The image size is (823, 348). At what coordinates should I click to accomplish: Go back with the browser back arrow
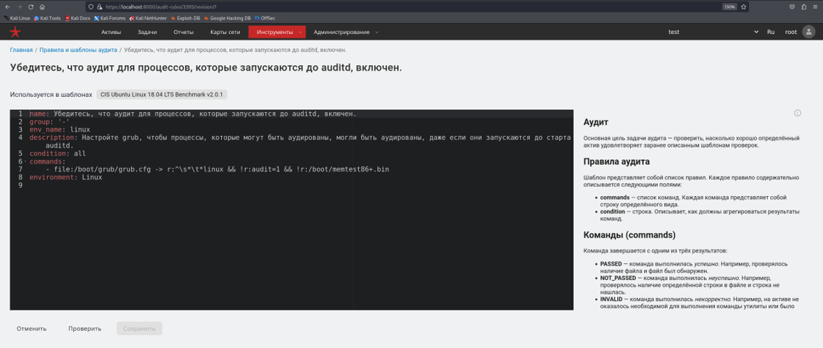tap(7, 7)
